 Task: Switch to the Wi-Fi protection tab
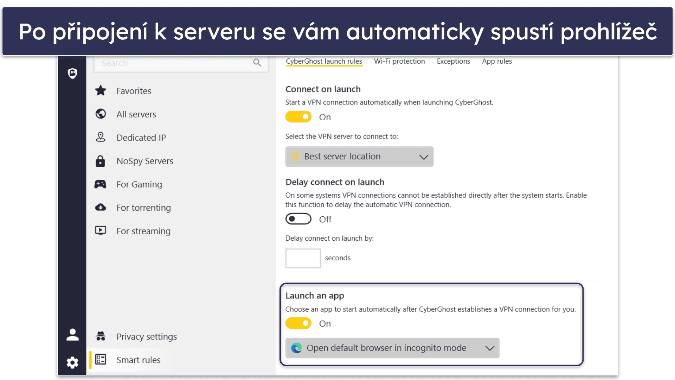[x=399, y=61]
